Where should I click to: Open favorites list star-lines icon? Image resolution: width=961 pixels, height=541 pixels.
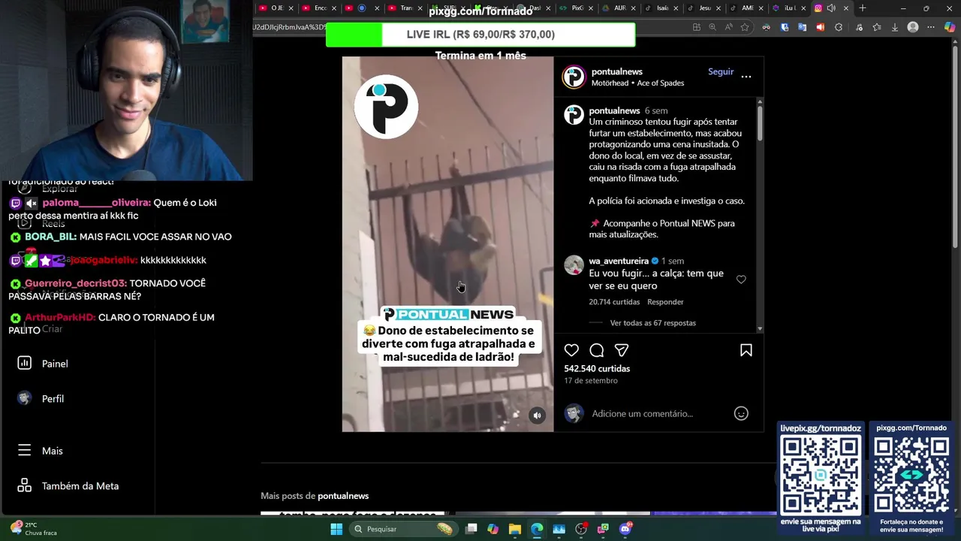[876, 27]
